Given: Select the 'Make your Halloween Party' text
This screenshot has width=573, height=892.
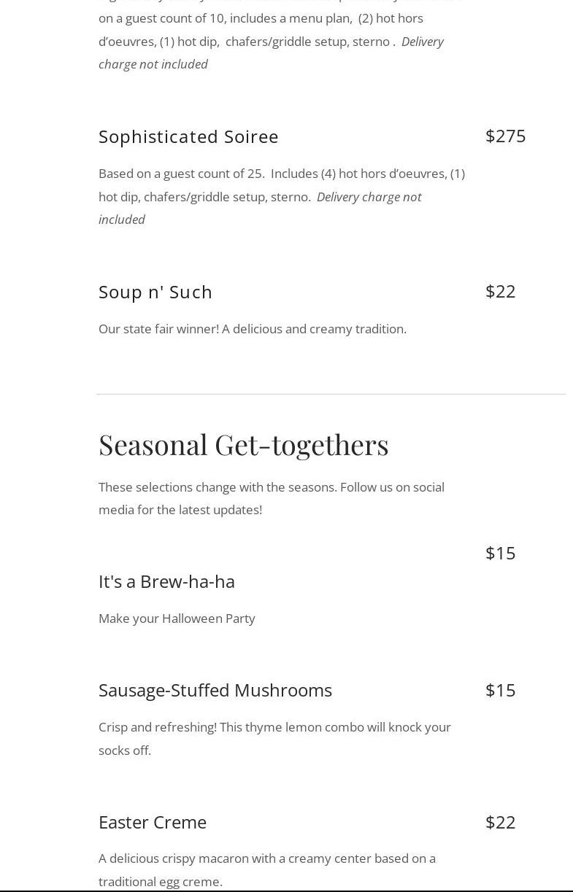Looking at the screenshot, I should click(x=177, y=618).
